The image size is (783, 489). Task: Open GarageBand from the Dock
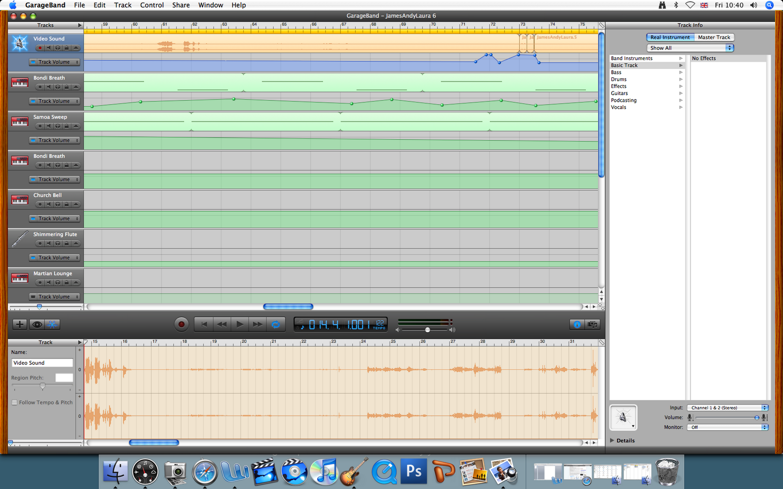354,471
